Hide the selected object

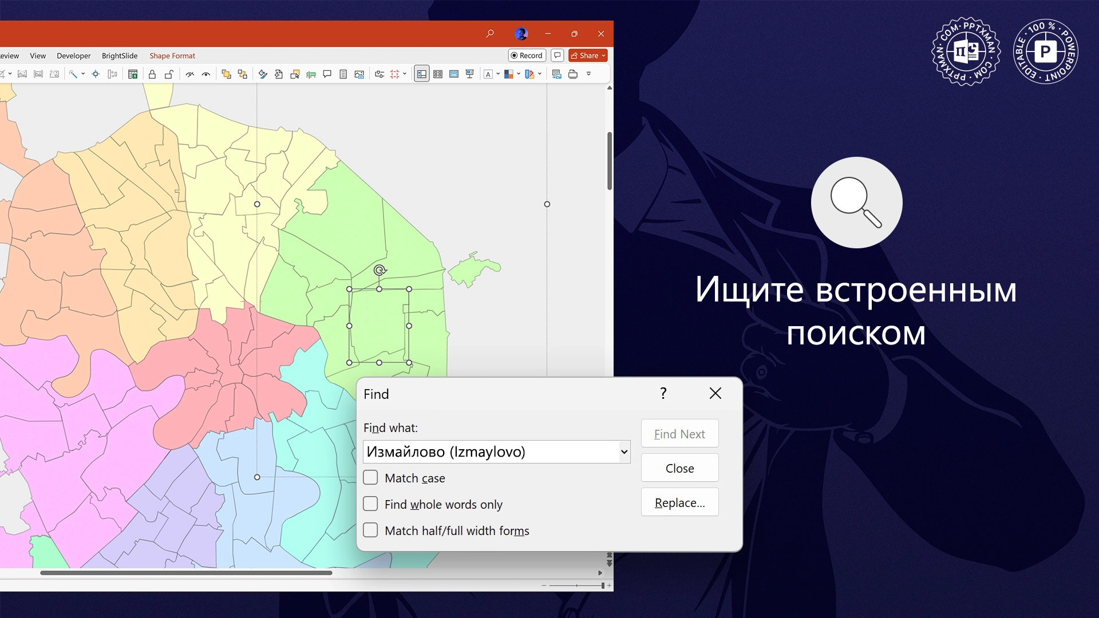point(191,74)
